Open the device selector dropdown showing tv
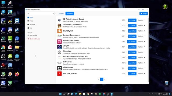Screen dimensions: 172x96 [x=40, y=13]
